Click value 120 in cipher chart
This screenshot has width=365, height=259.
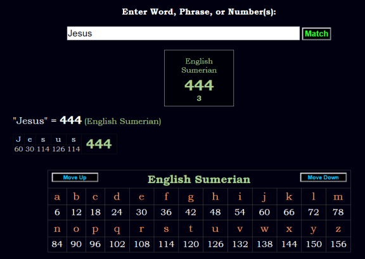[191, 244]
